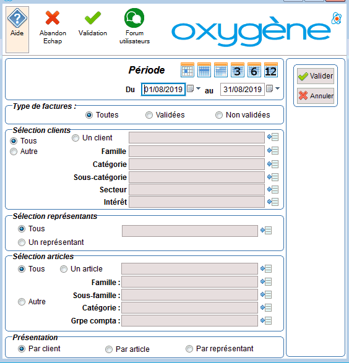Select the Validées invoice type
Screen dimensions: 349x363
[x=149, y=115]
